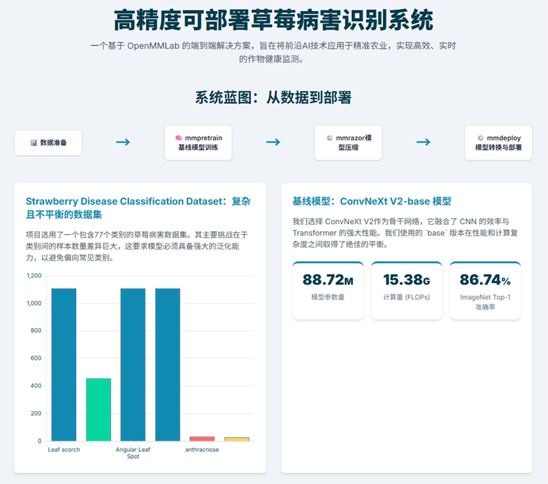Click the 基线模型：ConvNeXt V2-base 模型 heading
548x484 pixels.
pyautogui.click(x=372, y=202)
